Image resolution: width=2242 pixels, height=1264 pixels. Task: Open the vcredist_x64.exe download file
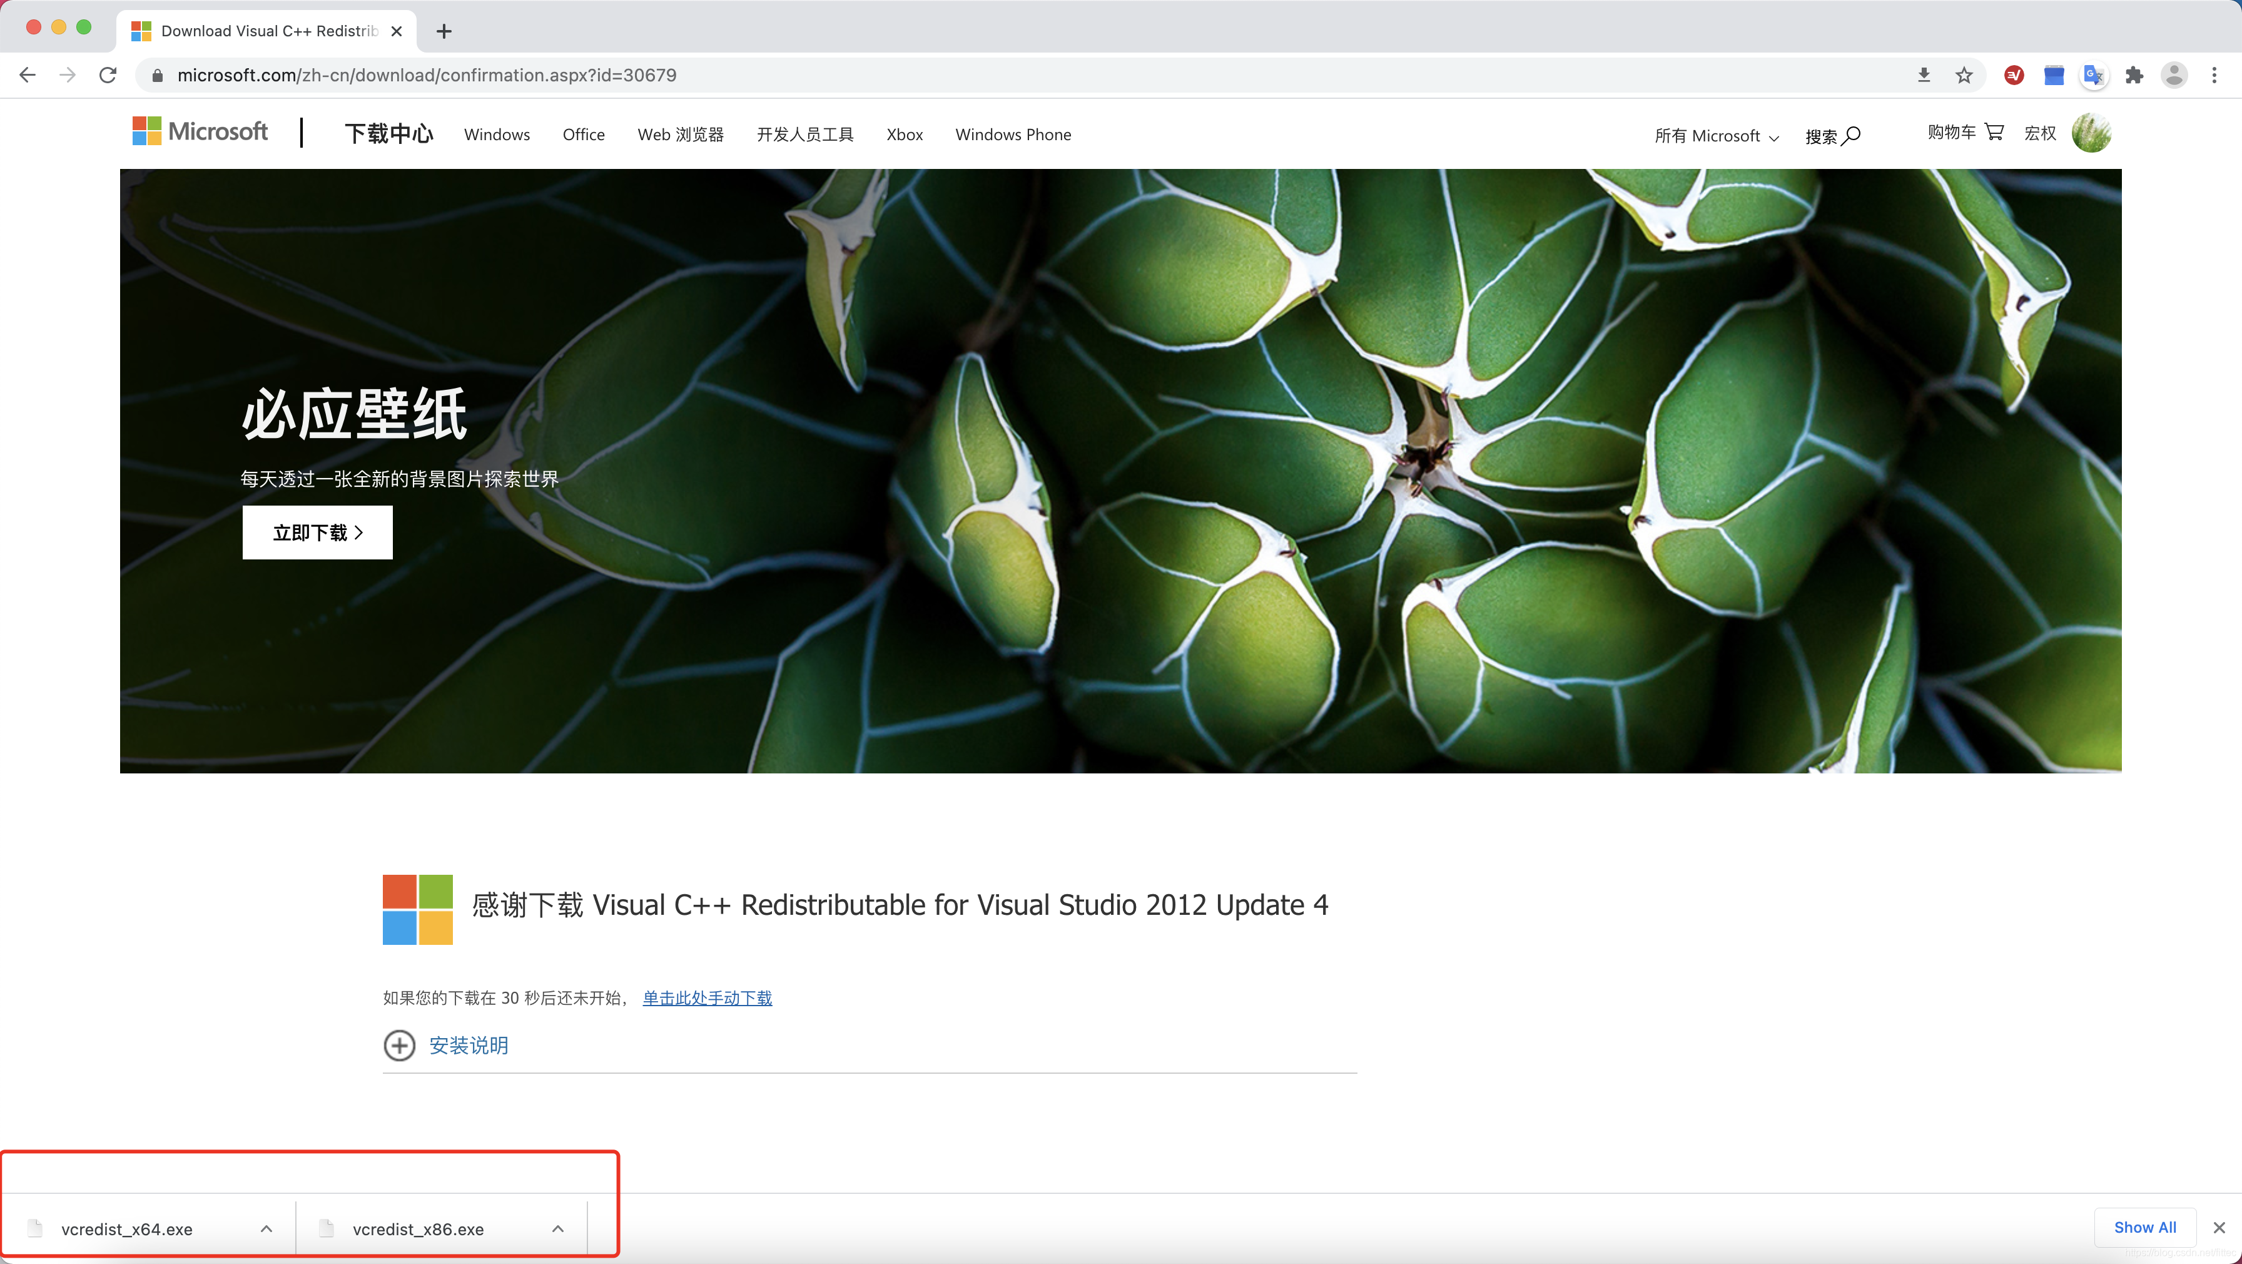(127, 1229)
